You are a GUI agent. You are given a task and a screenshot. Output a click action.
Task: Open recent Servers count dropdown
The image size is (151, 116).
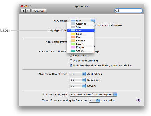click(x=78, y=86)
